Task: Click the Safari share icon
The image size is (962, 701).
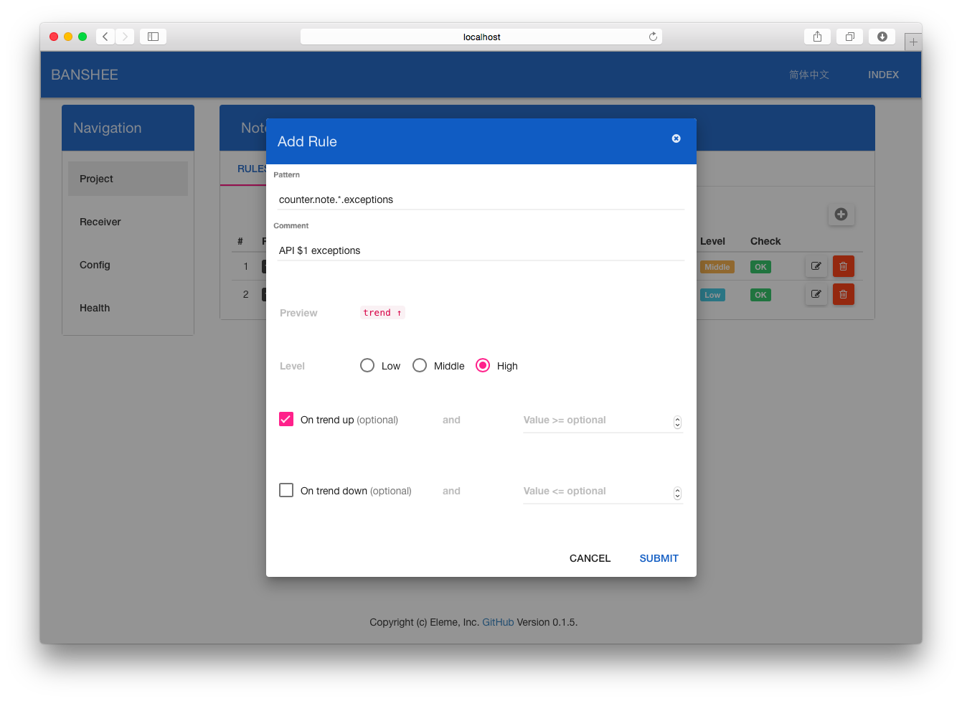Action: click(x=817, y=37)
